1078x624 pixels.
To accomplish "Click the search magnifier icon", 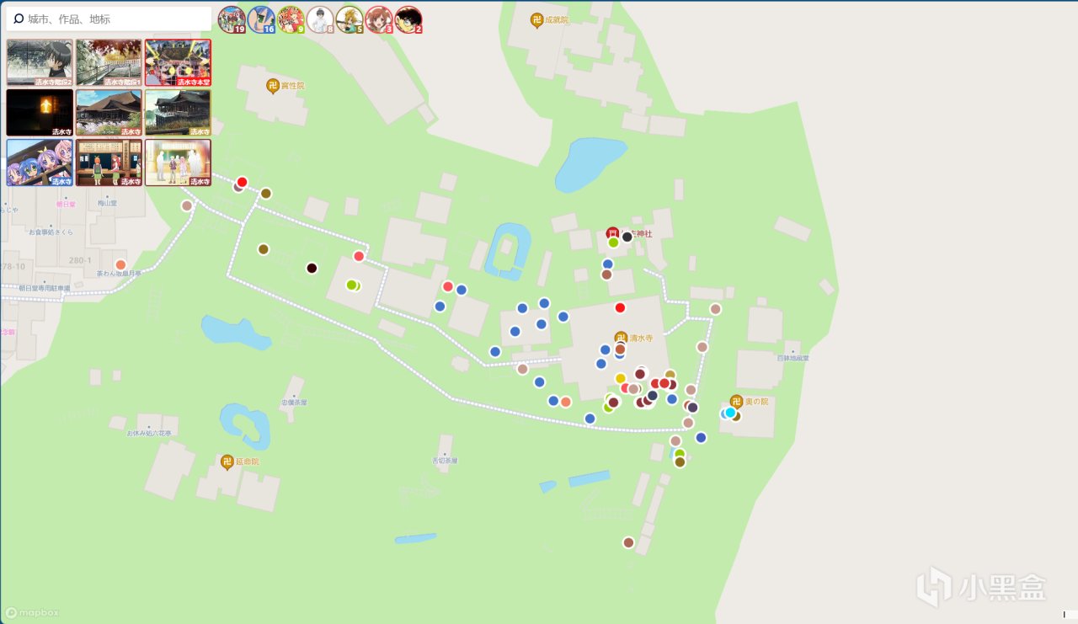I will click(19, 19).
